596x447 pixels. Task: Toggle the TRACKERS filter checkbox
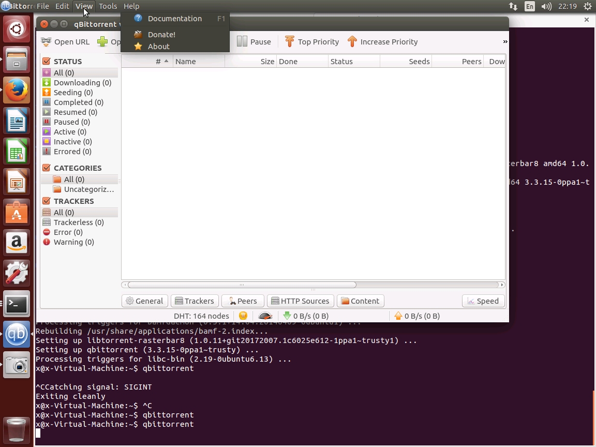(47, 201)
